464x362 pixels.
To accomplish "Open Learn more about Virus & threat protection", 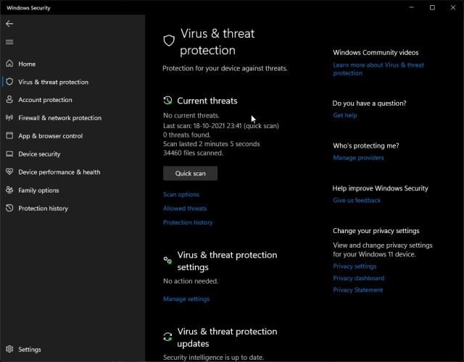I will coord(378,69).
